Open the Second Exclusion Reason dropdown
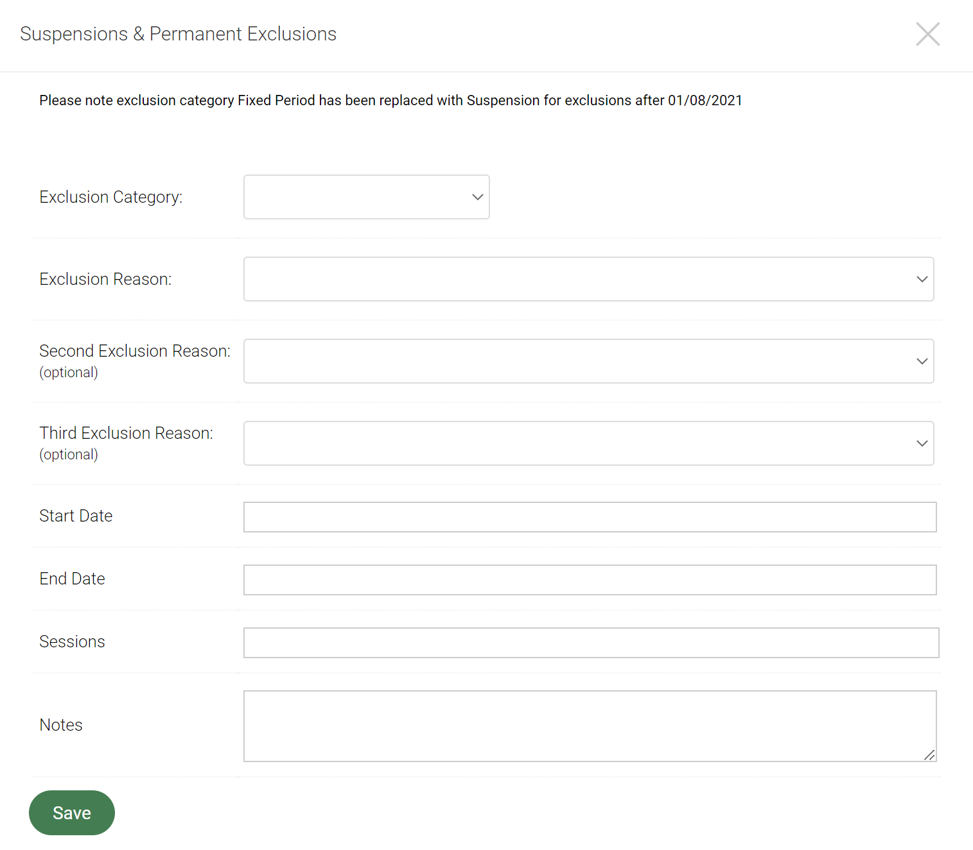This screenshot has width=973, height=850. 588,361
